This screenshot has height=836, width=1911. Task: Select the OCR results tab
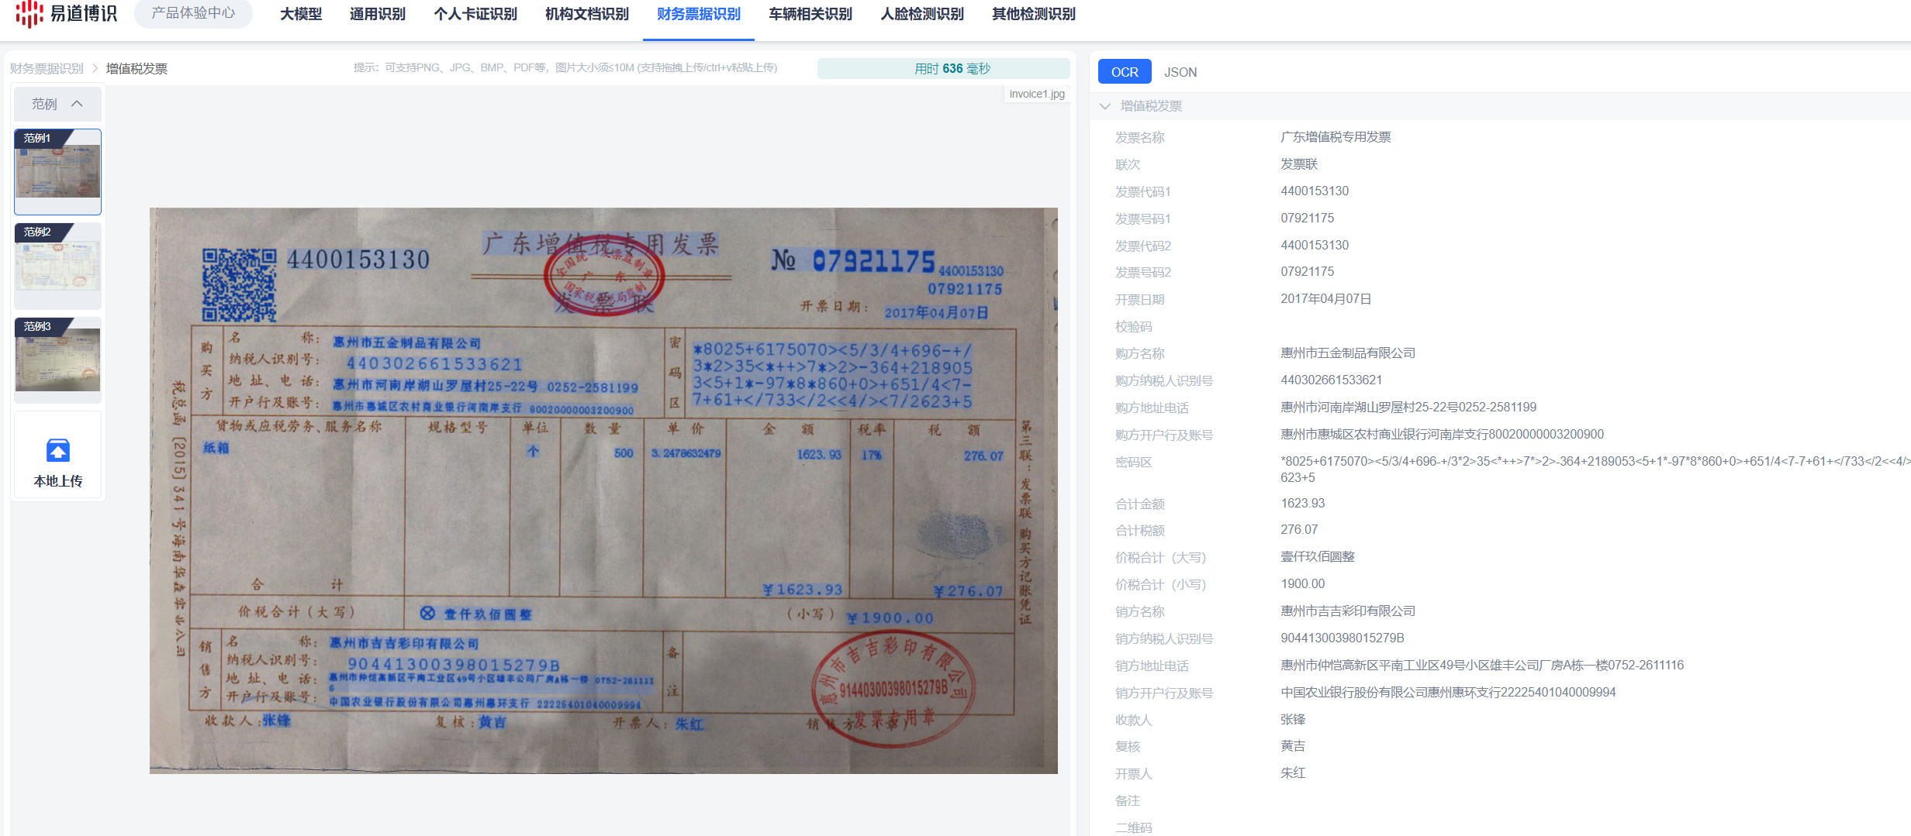(1125, 72)
